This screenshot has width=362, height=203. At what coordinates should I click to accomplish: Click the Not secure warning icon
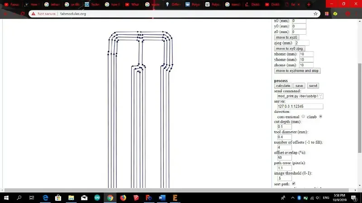pyautogui.click(x=33, y=14)
